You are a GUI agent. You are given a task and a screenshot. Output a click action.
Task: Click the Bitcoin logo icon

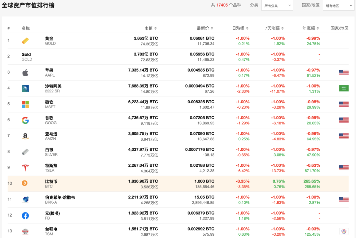(x=25, y=183)
